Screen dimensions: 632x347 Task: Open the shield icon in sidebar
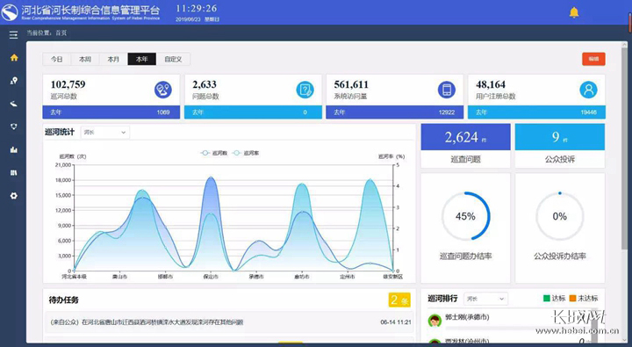(x=14, y=127)
